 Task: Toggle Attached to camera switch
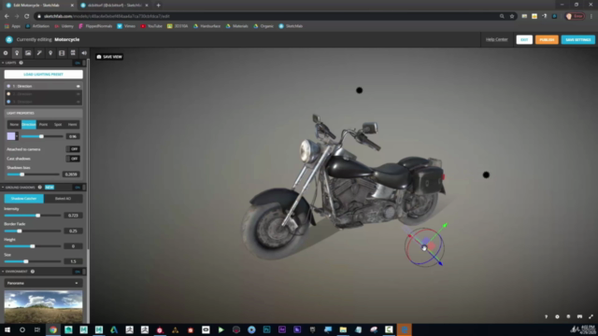point(73,149)
